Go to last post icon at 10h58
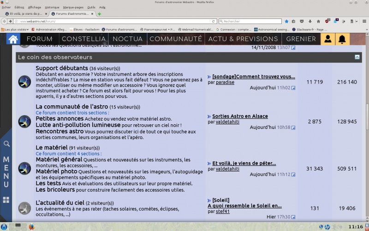 tap(293, 128)
